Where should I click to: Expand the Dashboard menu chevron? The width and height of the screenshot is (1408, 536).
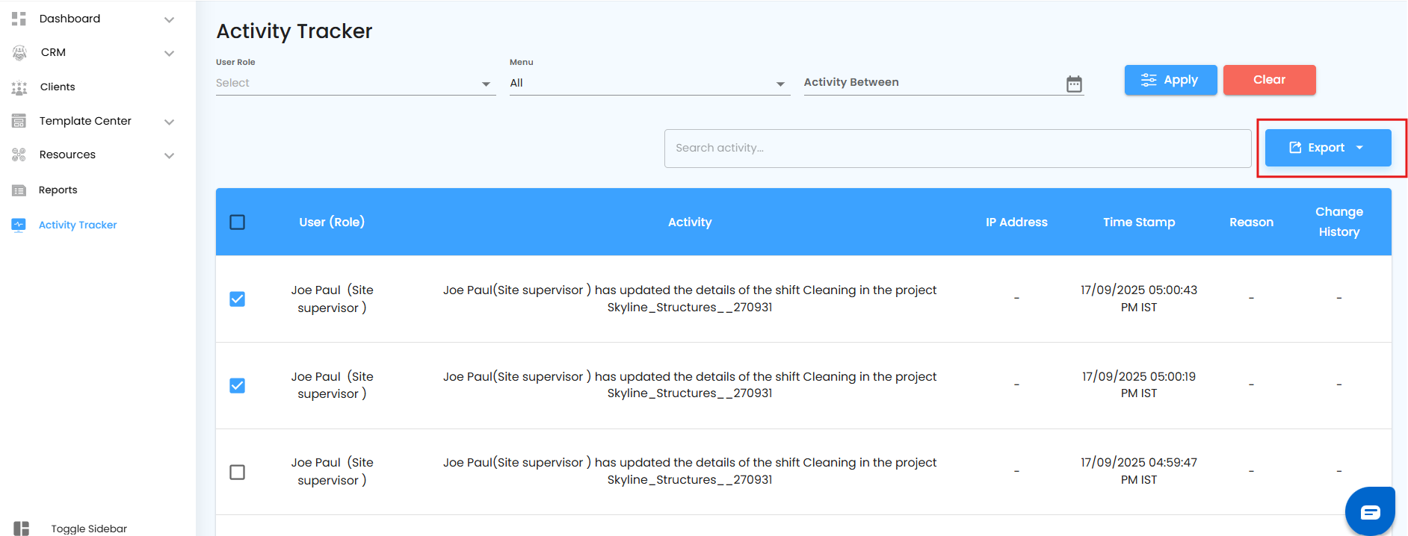(170, 19)
